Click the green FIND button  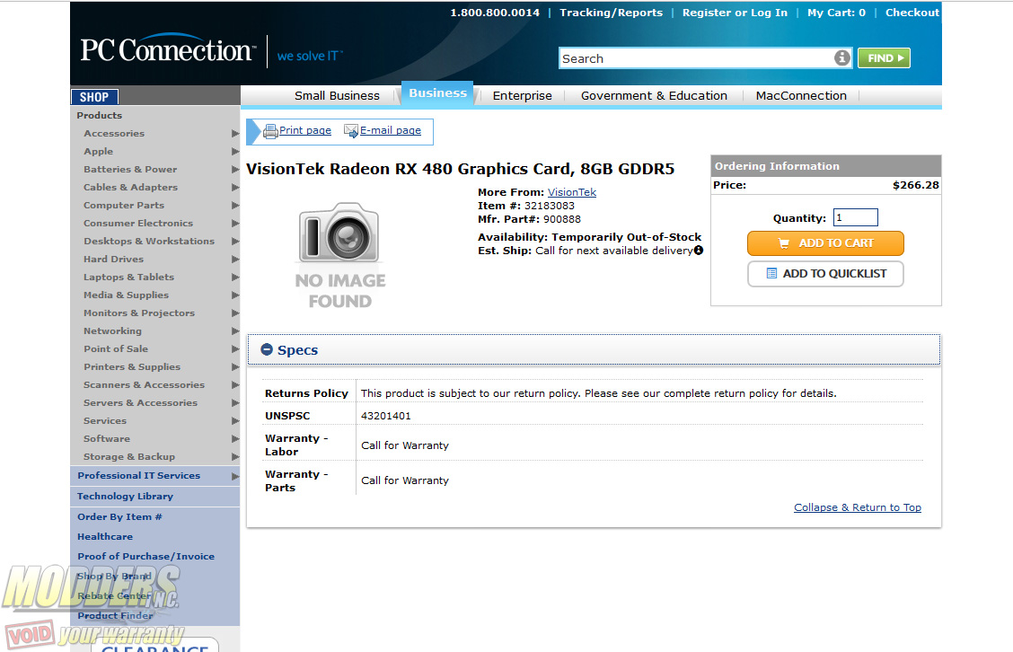pos(884,58)
